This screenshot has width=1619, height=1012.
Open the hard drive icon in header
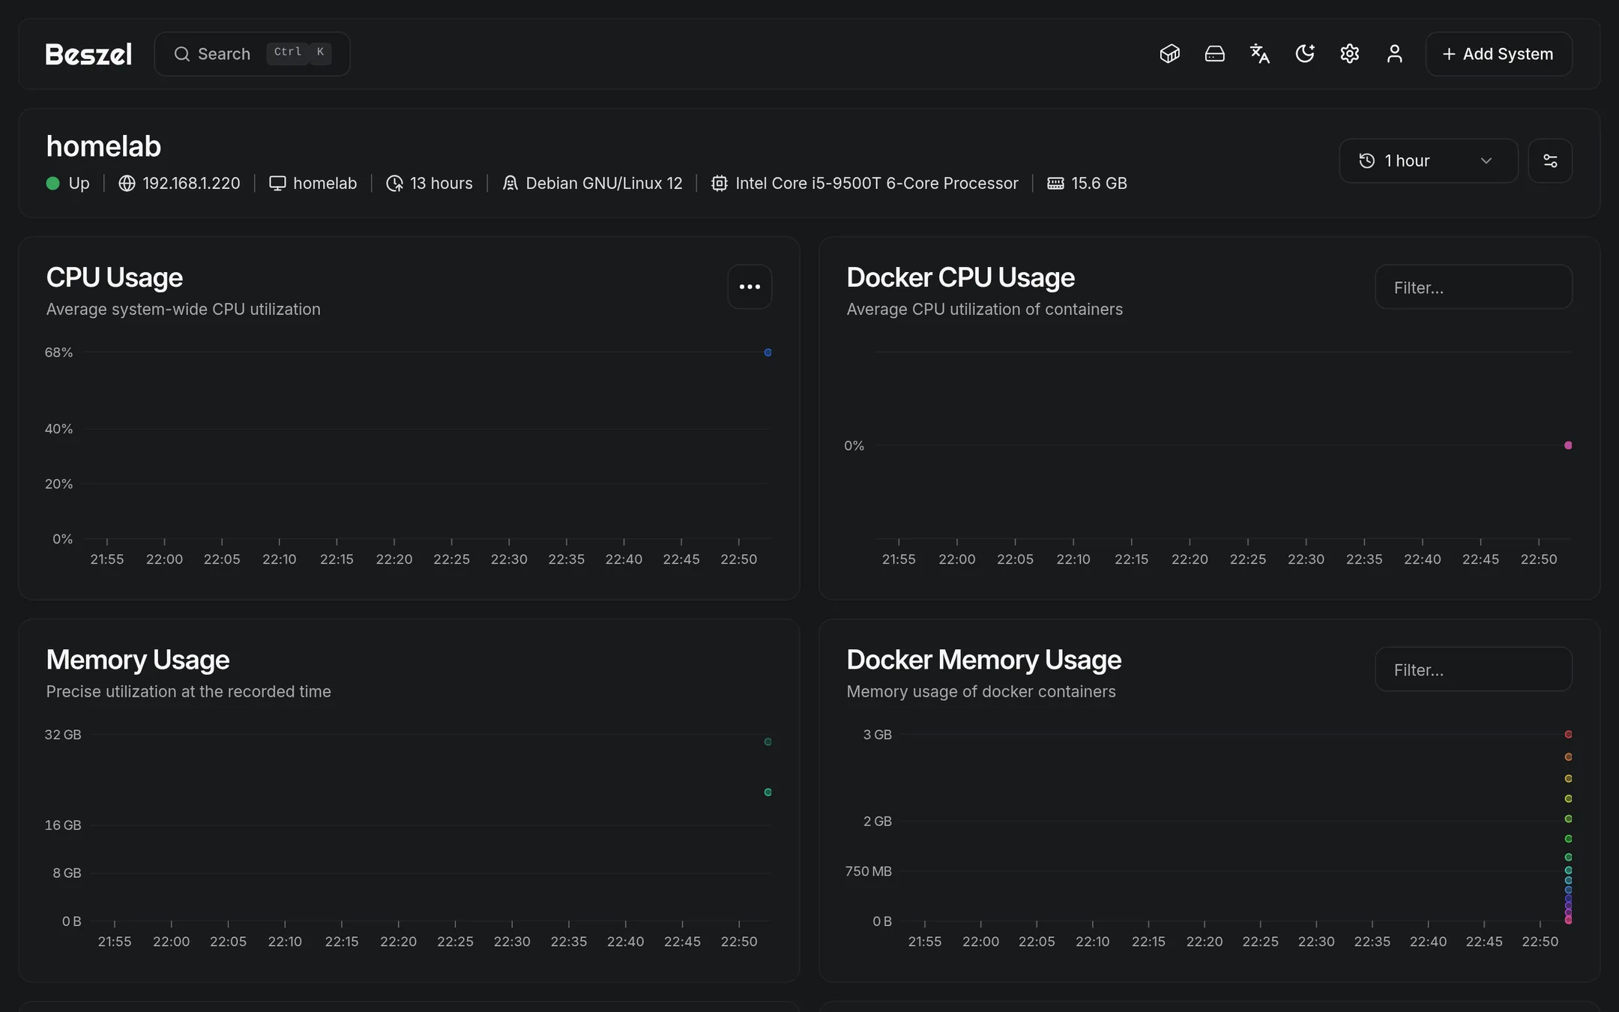pos(1214,54)
